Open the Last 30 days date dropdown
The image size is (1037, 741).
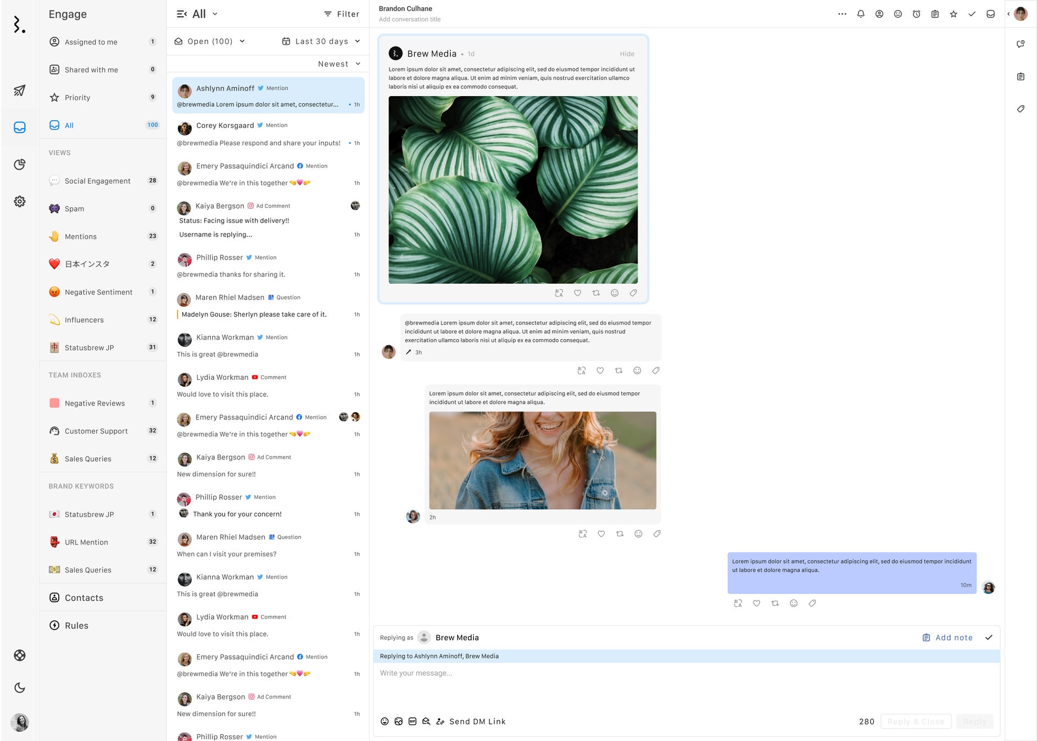(321, 41)
